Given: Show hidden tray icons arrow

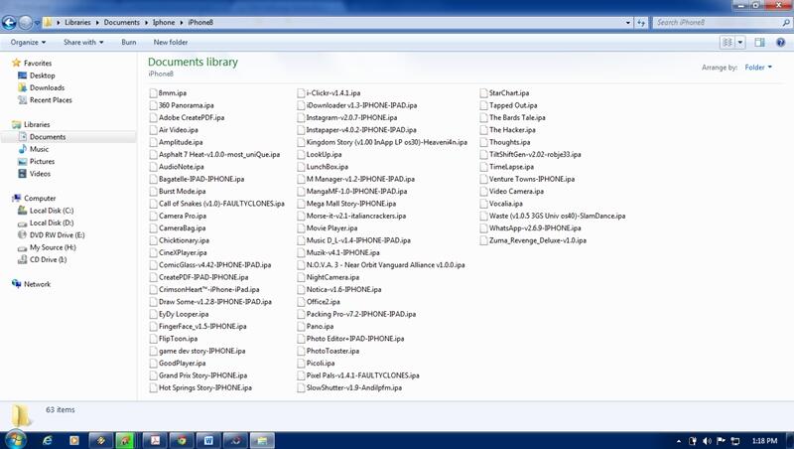Looking at the screenshot, I should [679, 441].
